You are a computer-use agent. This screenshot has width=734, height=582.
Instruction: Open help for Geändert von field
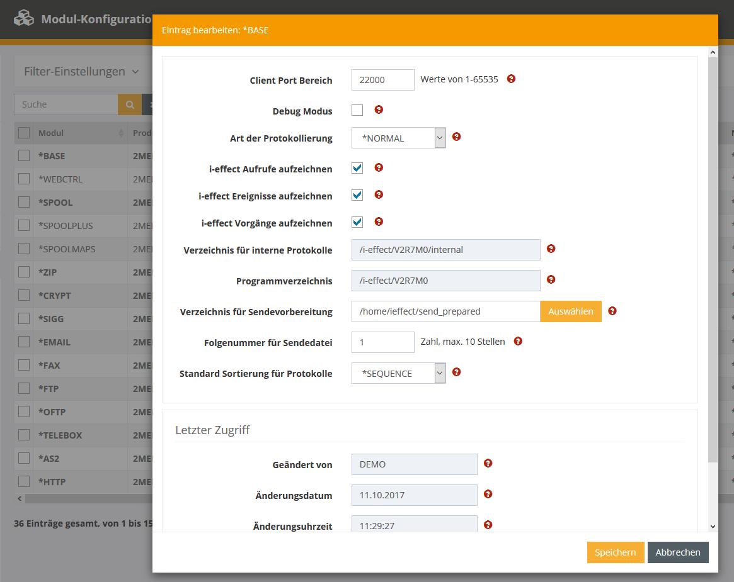(488, 464)
